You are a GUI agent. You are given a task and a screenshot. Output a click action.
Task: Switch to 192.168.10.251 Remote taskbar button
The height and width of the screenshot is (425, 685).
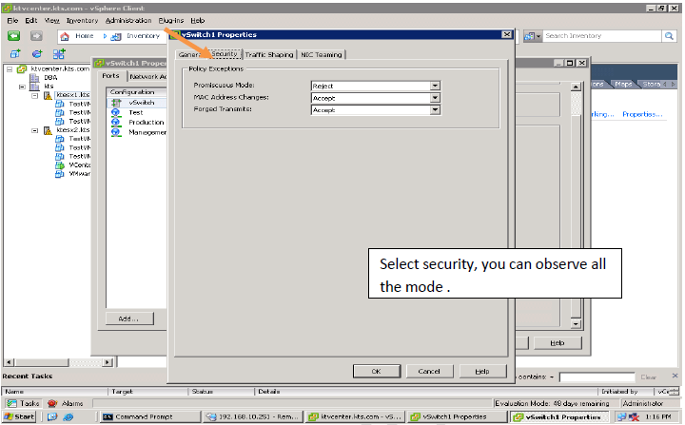(253, 416)
